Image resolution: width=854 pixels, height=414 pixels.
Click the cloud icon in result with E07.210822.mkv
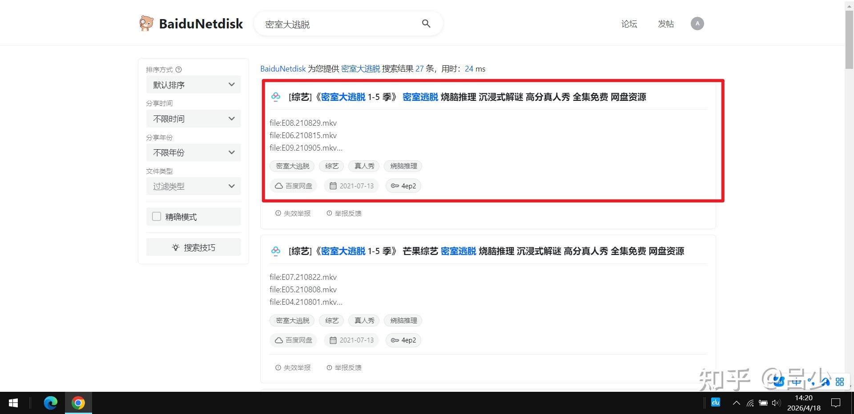pyautogui.click(x=279, y=340)
